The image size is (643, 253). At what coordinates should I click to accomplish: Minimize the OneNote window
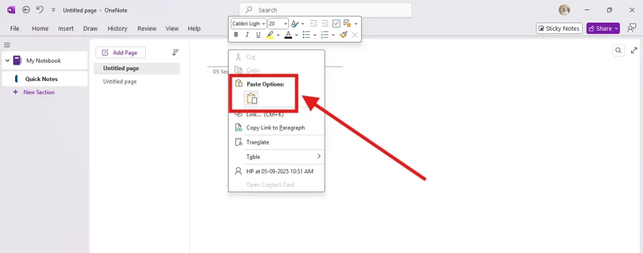[588, 10]
